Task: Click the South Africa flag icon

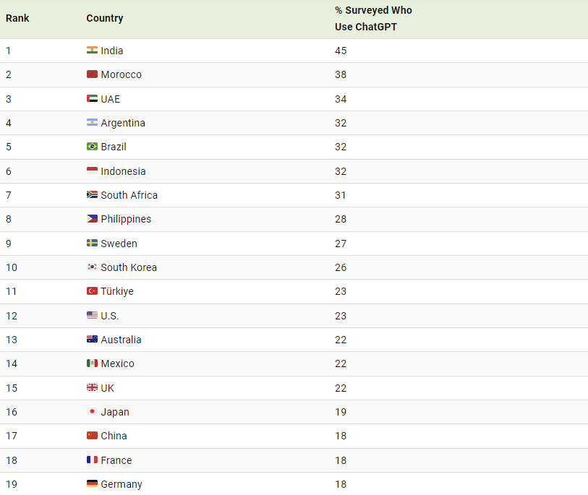Action: pos(92,195)
